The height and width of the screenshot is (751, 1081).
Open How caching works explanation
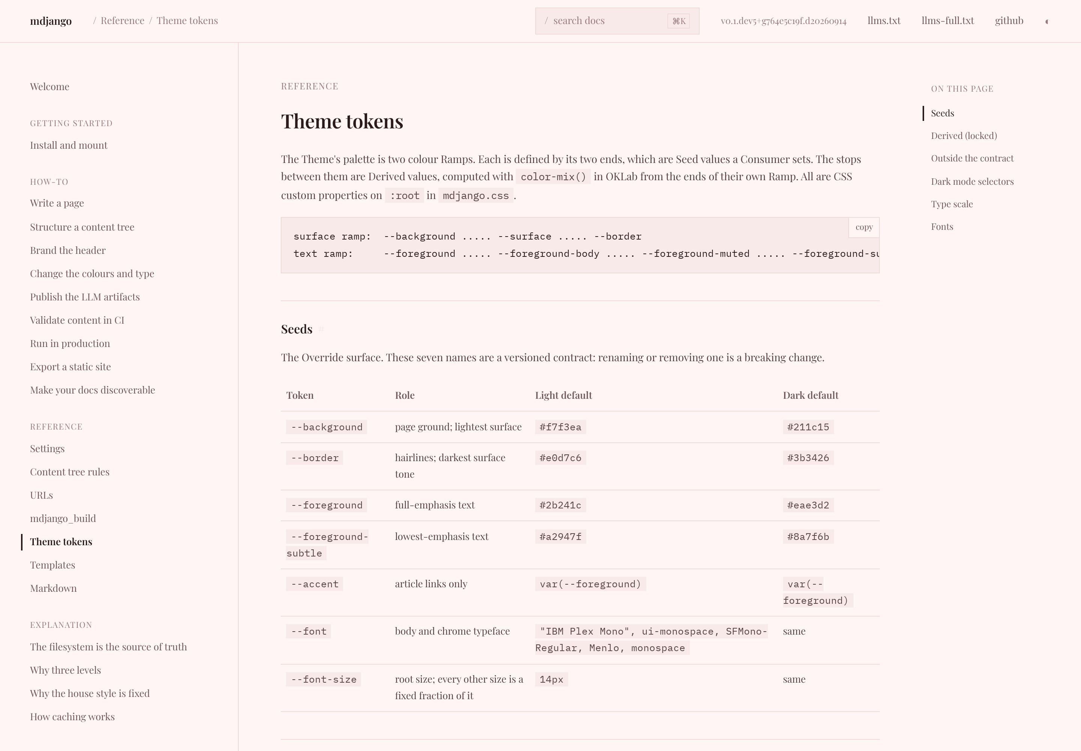coord(72,717)
